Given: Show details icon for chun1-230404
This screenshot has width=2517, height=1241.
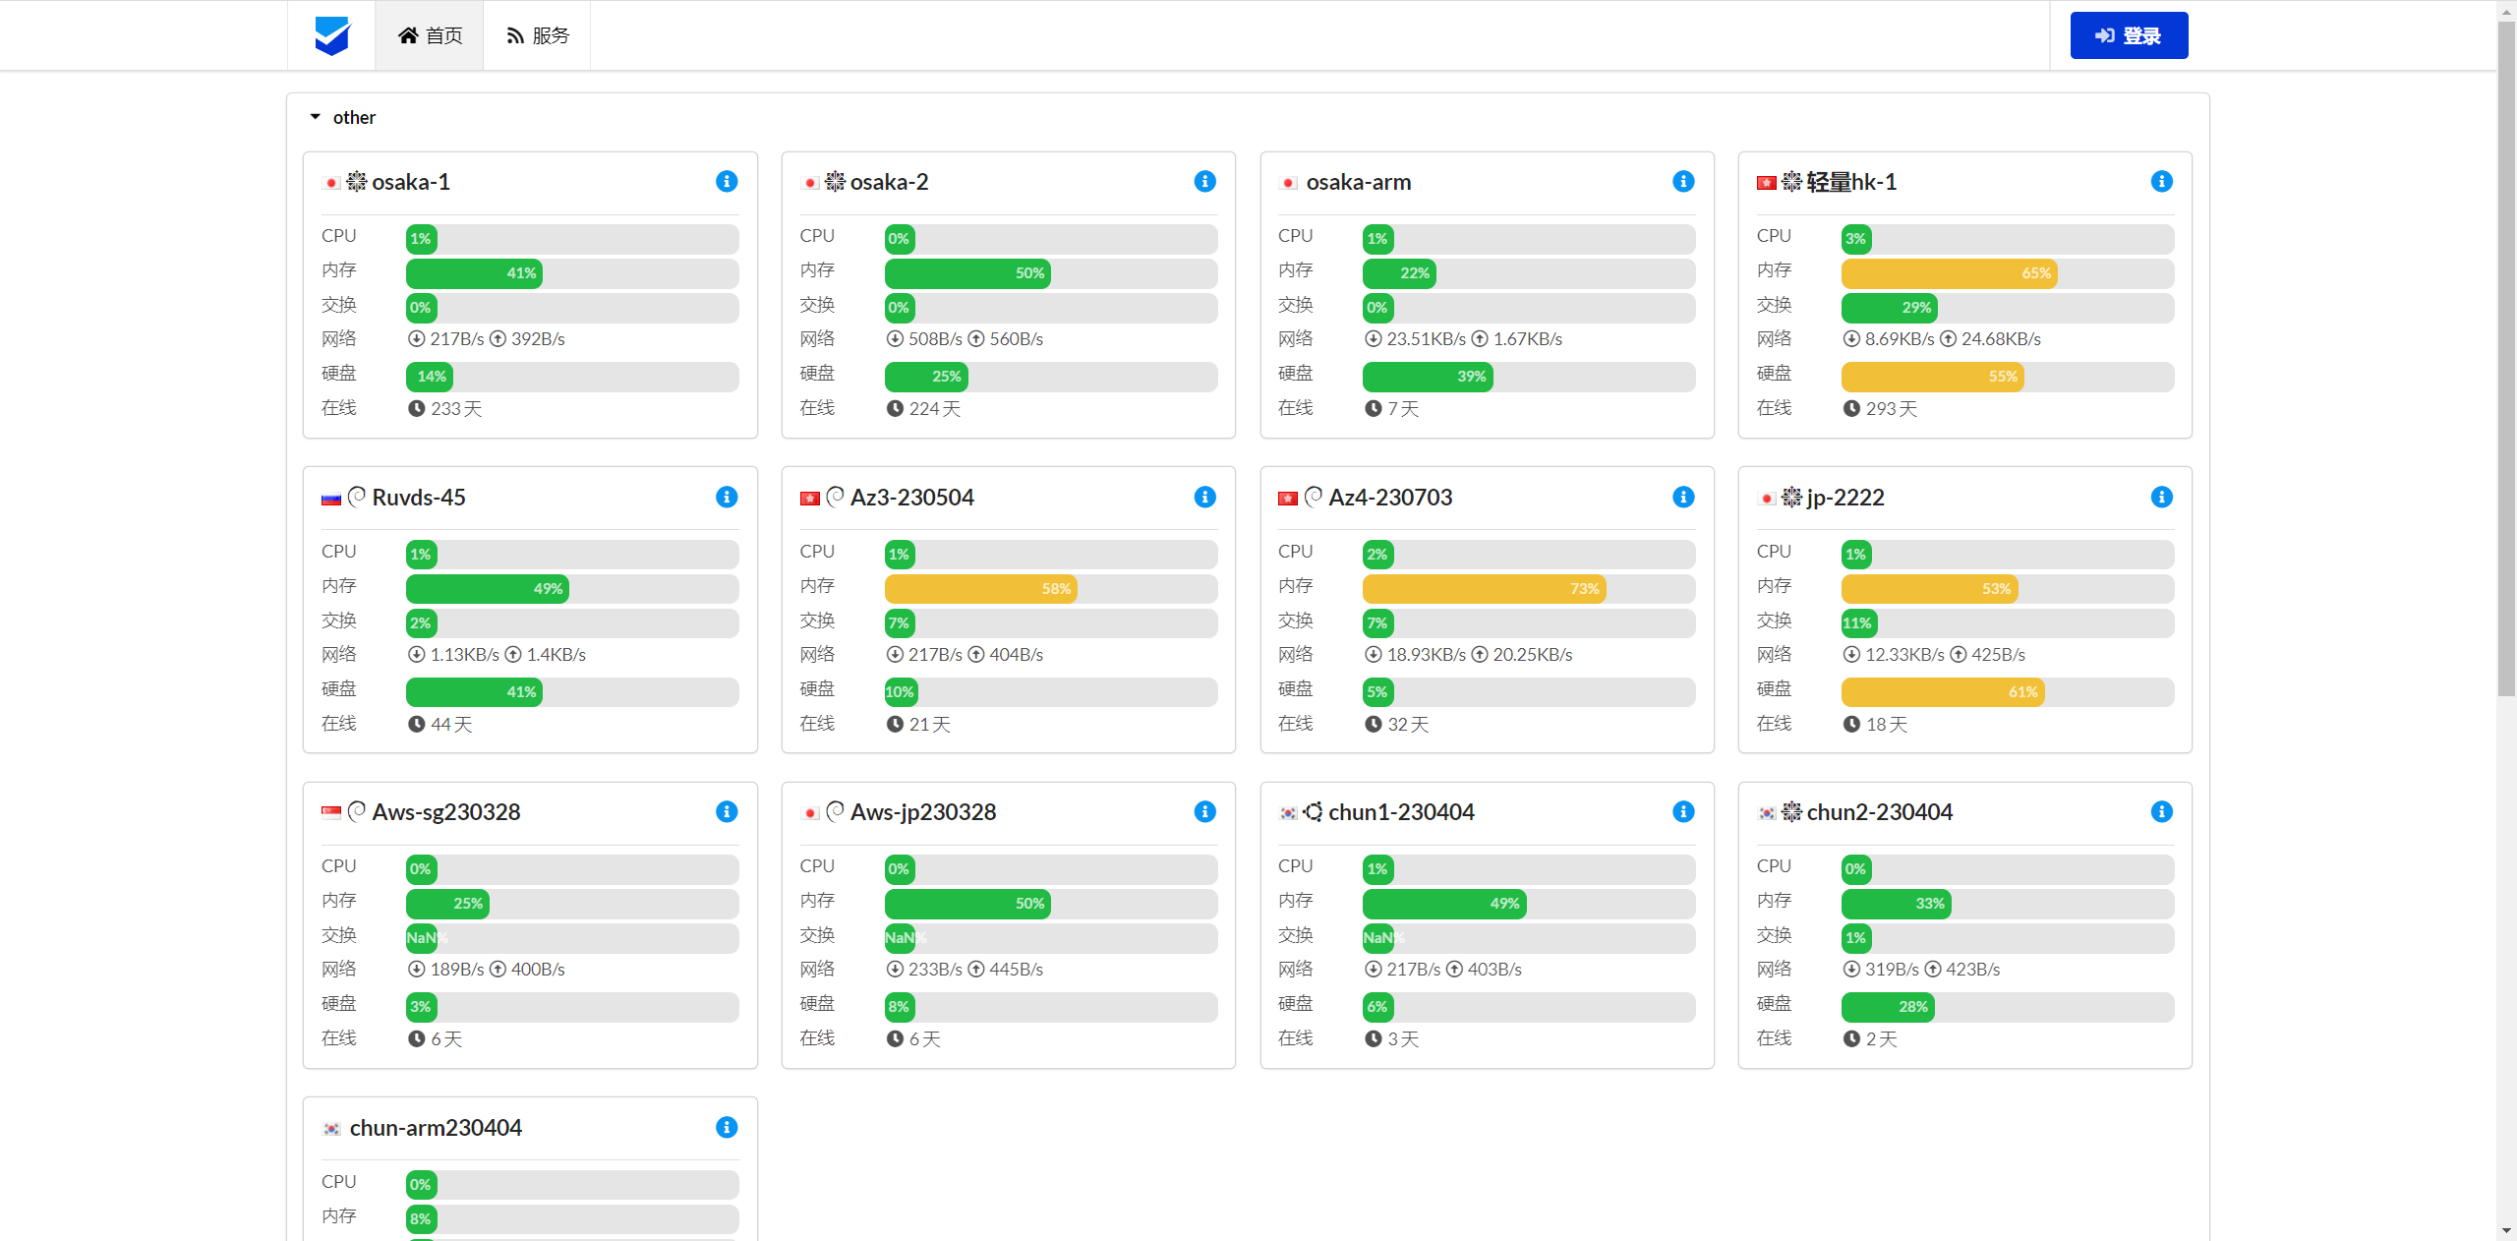Looking at the screenshot, I should (1683, 812).
